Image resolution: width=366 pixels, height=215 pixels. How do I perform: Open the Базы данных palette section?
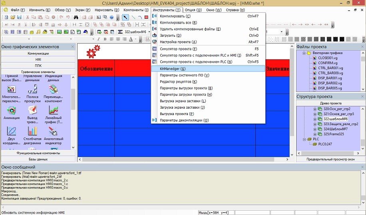[x=38, y=159]
